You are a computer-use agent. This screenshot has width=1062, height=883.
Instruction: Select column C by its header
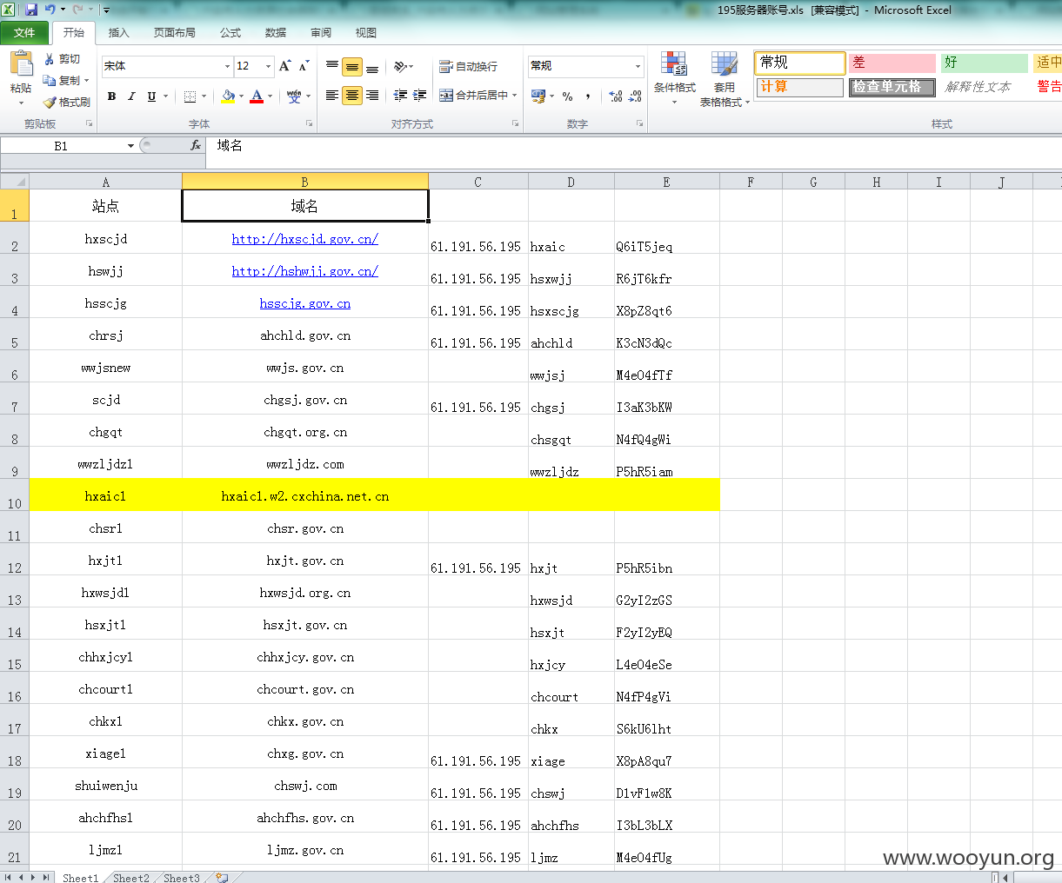tap(478, 182)
